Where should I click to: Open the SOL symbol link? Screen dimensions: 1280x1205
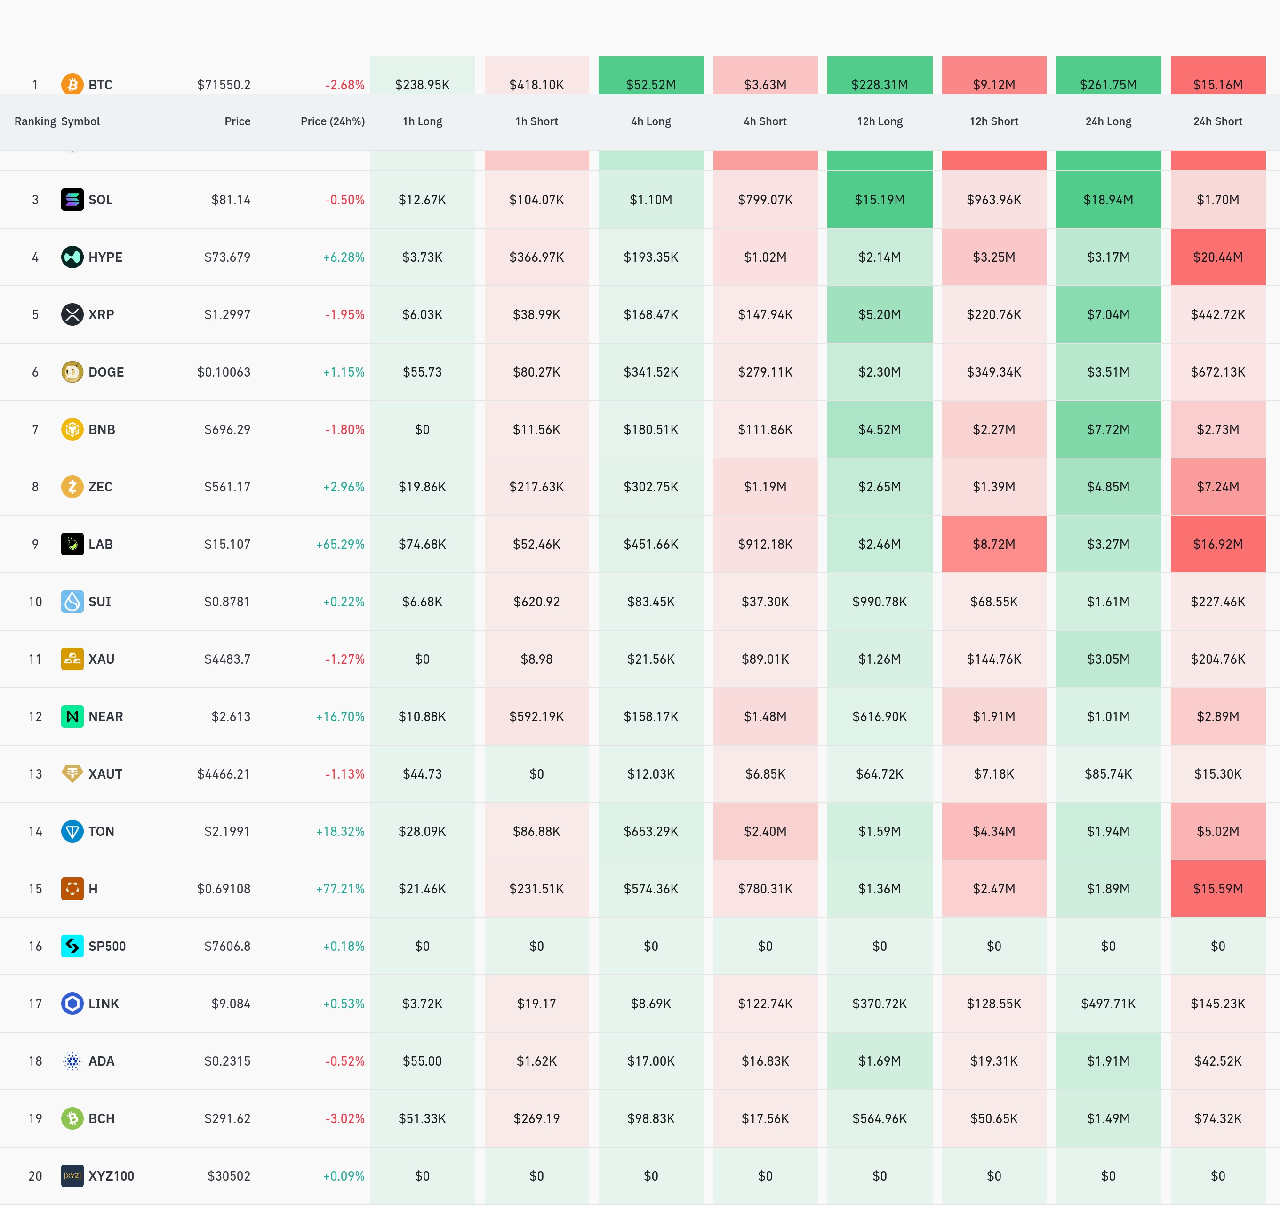pyautogui.click(x=100, y=200)
